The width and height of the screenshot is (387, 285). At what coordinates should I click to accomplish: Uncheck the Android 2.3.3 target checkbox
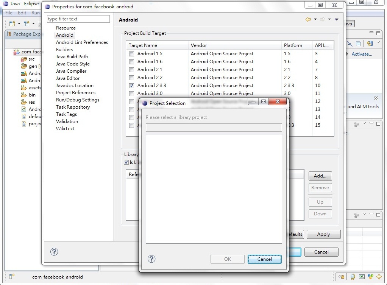[131, 86]
